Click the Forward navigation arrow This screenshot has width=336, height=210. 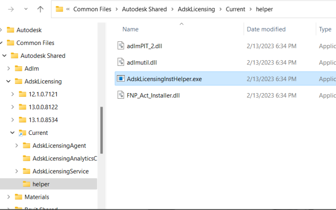coord(11,9)
